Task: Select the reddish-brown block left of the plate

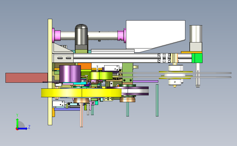Action: (x=27, y=78)
